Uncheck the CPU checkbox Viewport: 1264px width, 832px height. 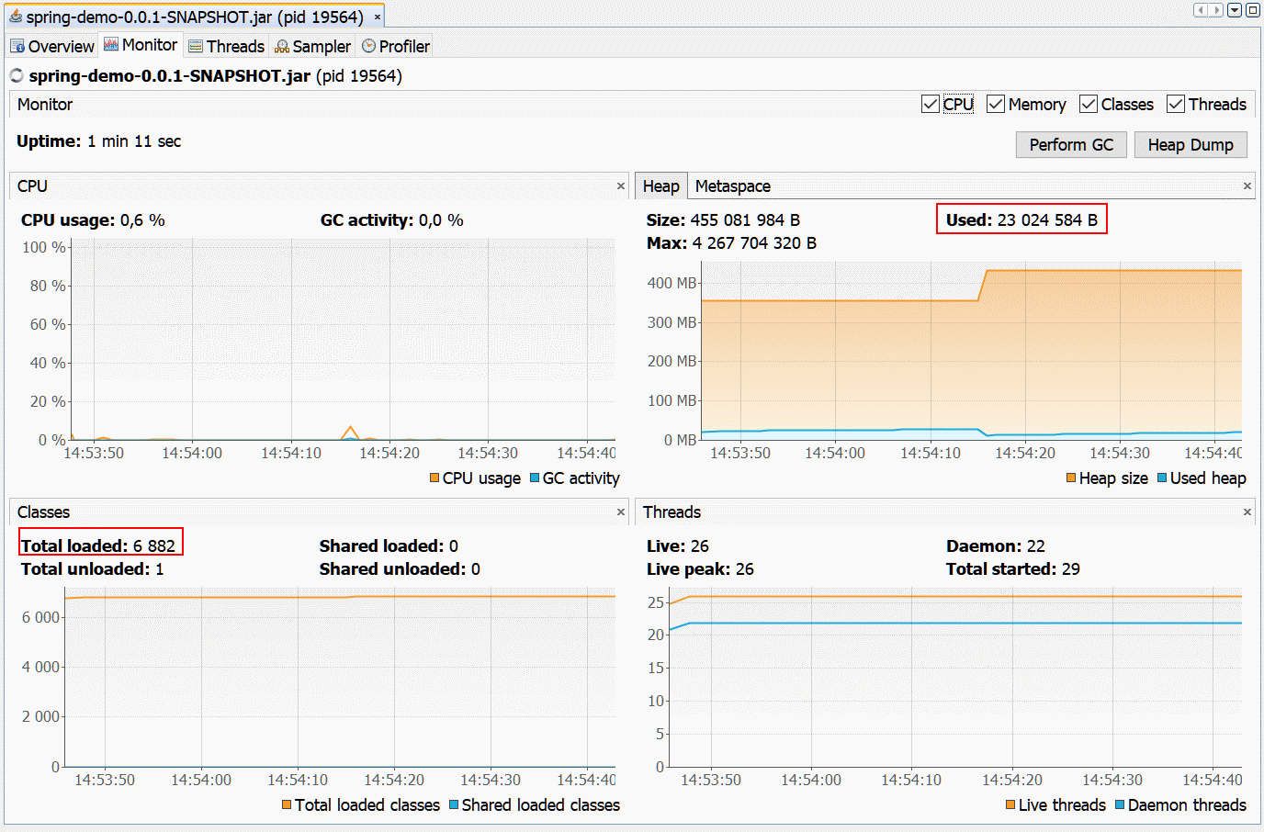point(931,105)
